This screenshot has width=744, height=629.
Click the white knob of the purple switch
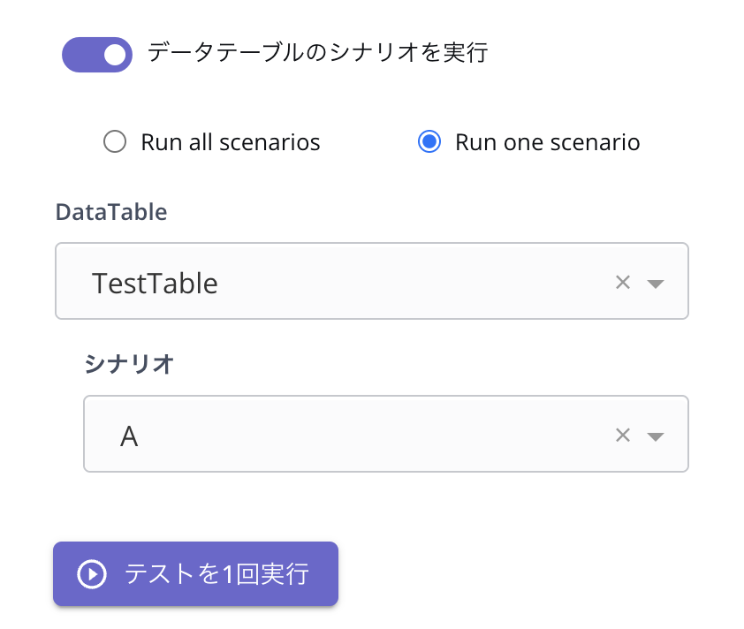(116, 55)
